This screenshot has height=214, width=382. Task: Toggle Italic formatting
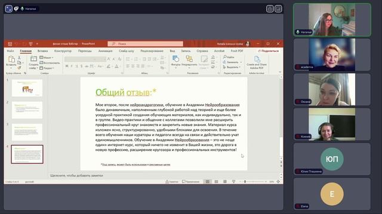(x=72, y=66)
